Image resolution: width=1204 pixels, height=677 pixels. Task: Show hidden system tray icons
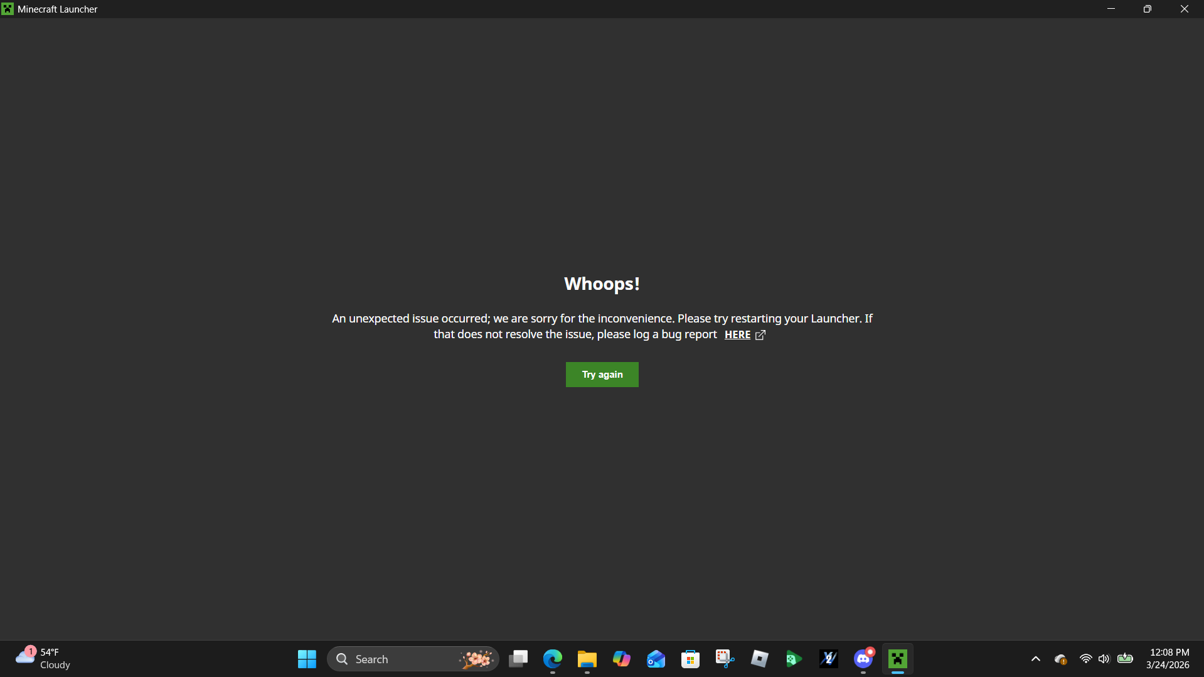coord(1036,659)
